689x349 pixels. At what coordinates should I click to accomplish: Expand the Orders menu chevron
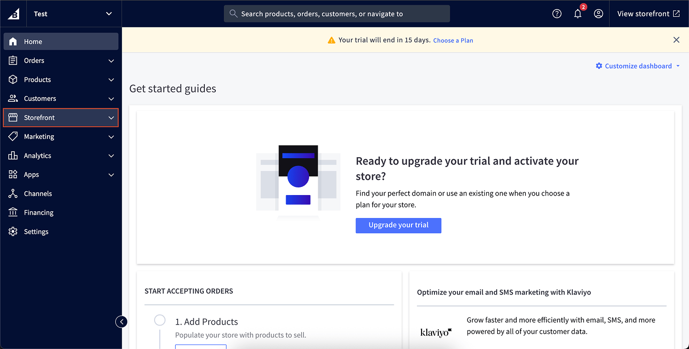point(111,61)
